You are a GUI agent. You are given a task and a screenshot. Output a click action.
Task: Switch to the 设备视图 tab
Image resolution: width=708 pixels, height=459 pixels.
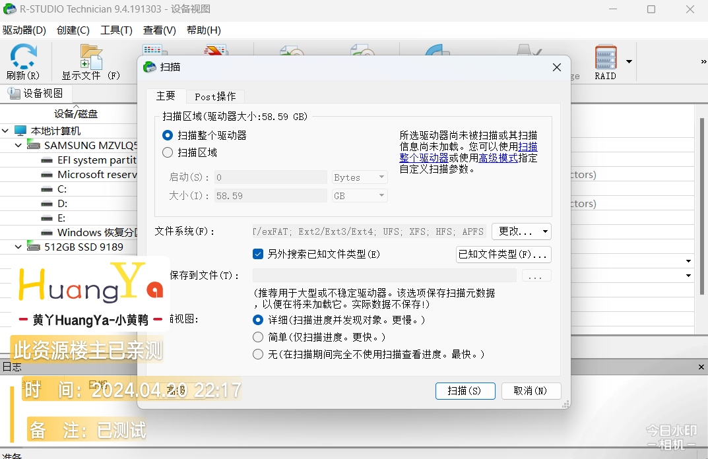(35, 94)
